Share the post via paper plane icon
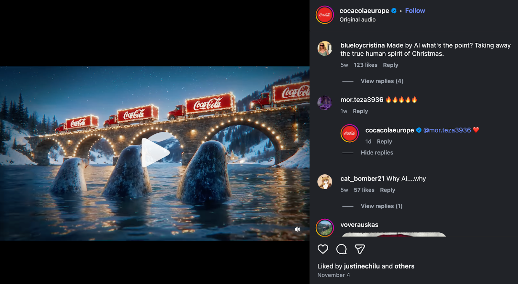 coord(360,249)
